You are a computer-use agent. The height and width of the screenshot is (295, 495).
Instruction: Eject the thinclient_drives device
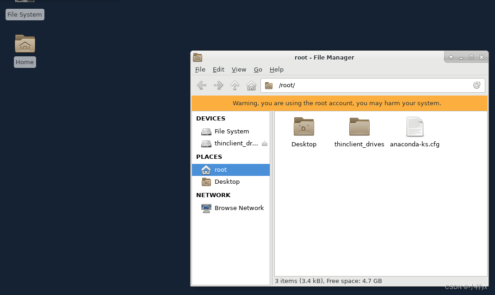(x=265, y=144)
